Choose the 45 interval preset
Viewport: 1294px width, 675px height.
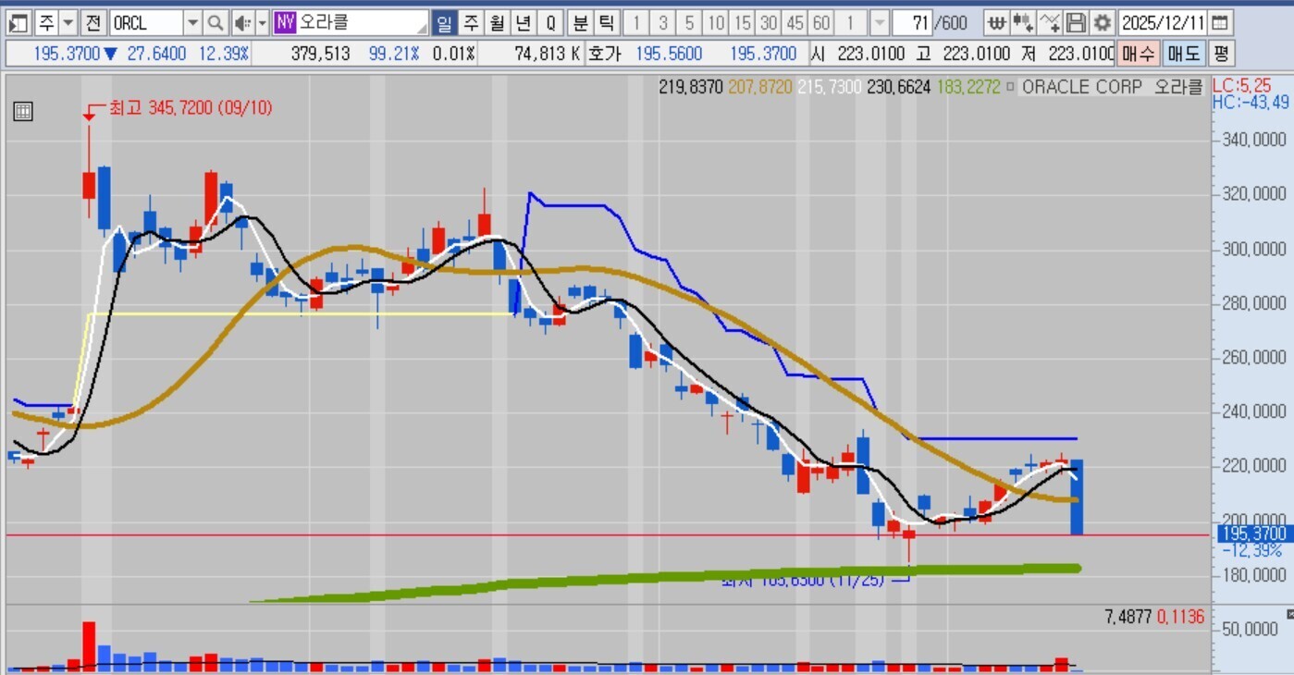795,22
